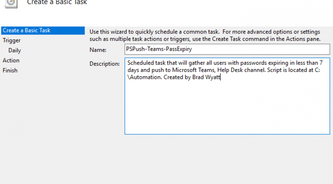Click the Task Scheduler clock icon

point(11,3)
